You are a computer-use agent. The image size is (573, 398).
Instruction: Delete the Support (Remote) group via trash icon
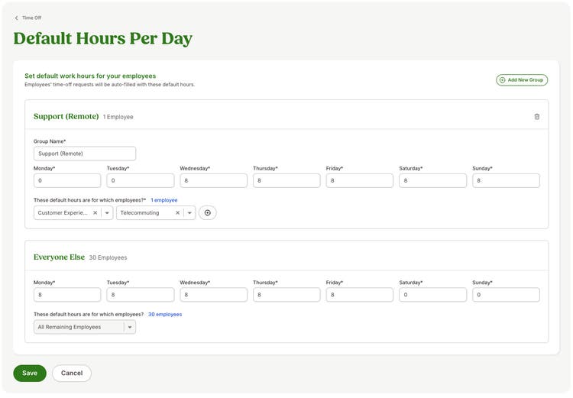tap(536, 117)
